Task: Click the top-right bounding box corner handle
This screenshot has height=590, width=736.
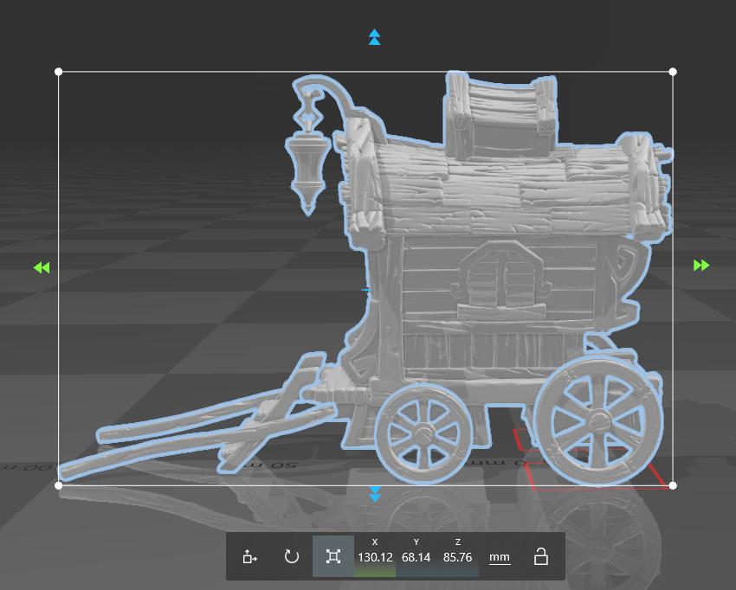Action: [673, 72]
